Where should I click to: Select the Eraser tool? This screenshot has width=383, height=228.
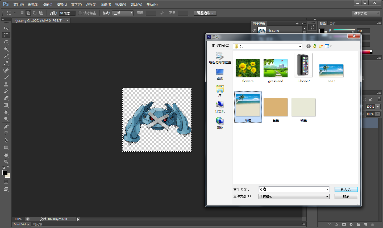6,98
